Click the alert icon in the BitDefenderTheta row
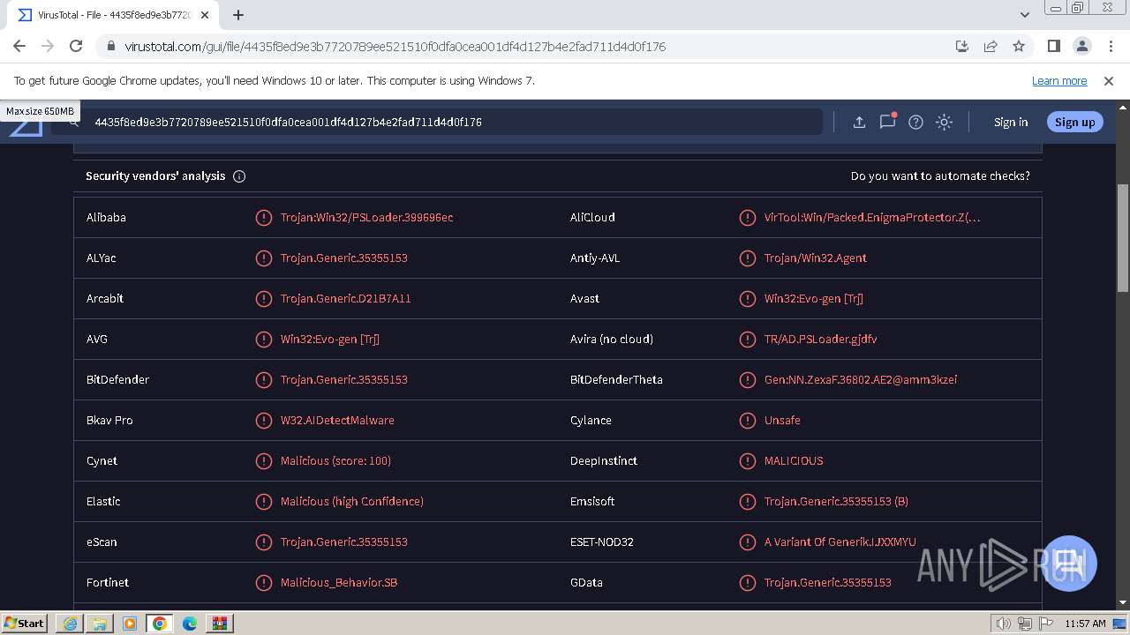Viewport: 1130px width, 635px height. point(747,379)
